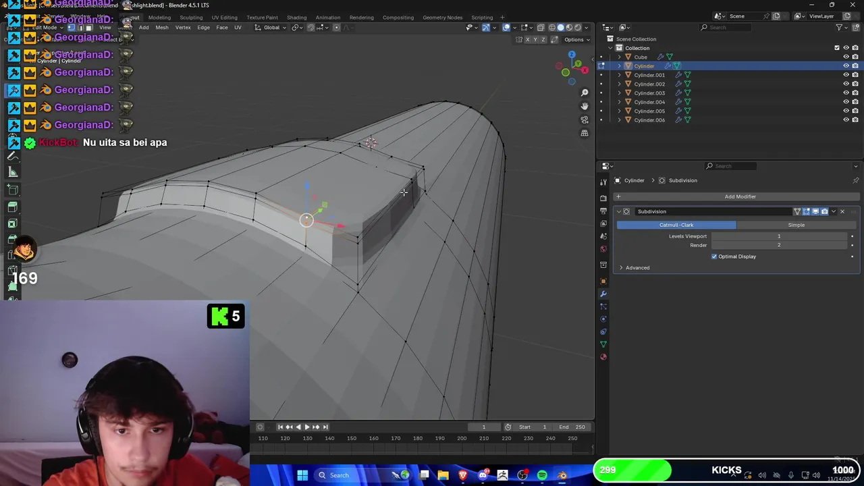Toggle proportional editing icon
864x486 pixels.
[337, 28]
